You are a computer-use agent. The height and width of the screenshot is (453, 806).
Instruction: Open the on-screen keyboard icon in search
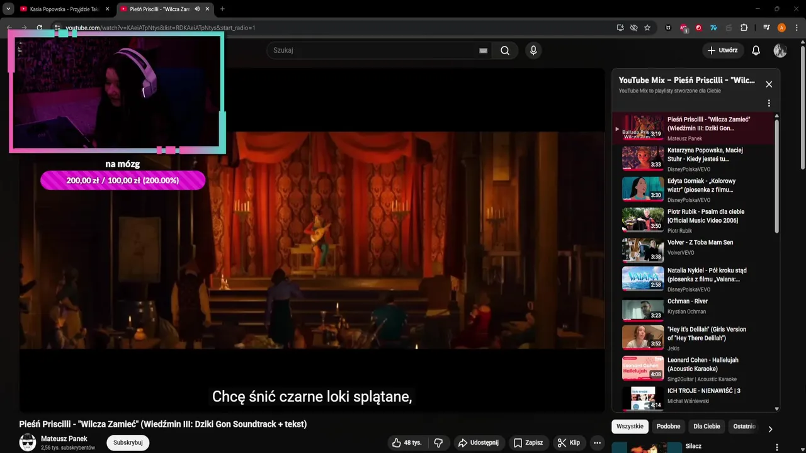(483, 50)
